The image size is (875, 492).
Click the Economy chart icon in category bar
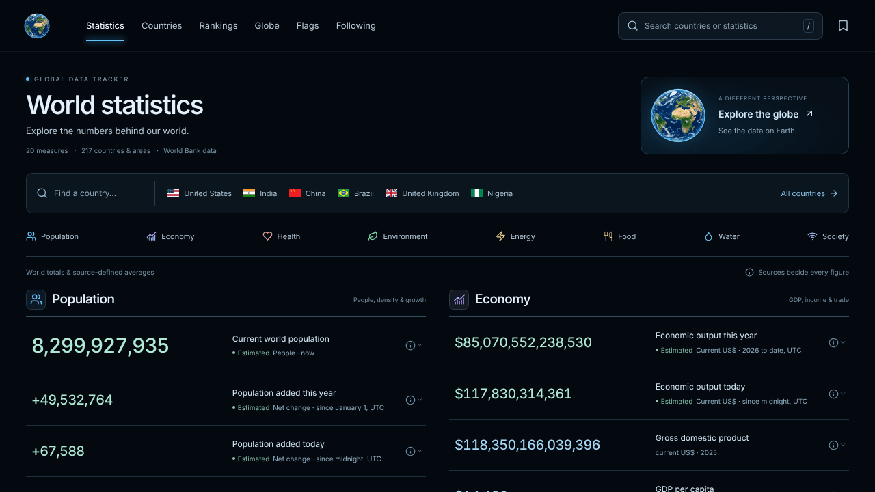pos(151,236)
